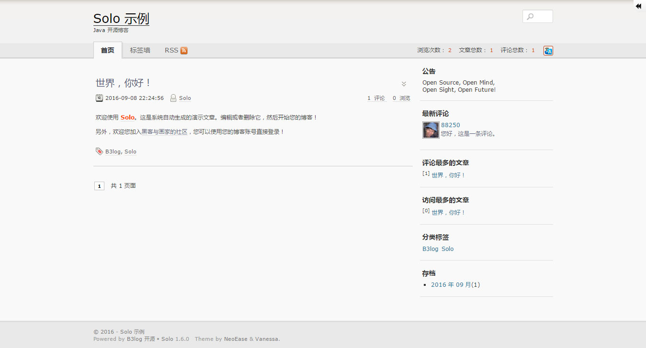This screenshot has height=348, width=646.
Task: Open the 1 评论 comments link
Action: point(376,98)
